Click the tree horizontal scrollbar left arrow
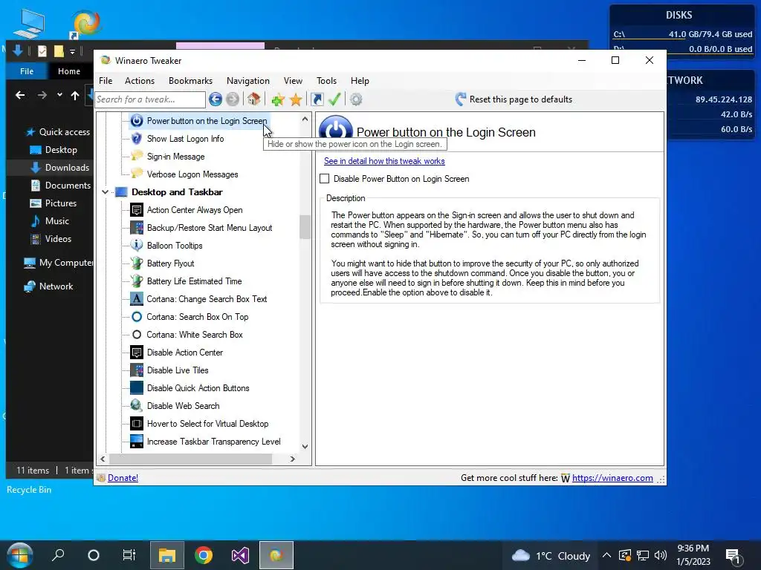 103,459
